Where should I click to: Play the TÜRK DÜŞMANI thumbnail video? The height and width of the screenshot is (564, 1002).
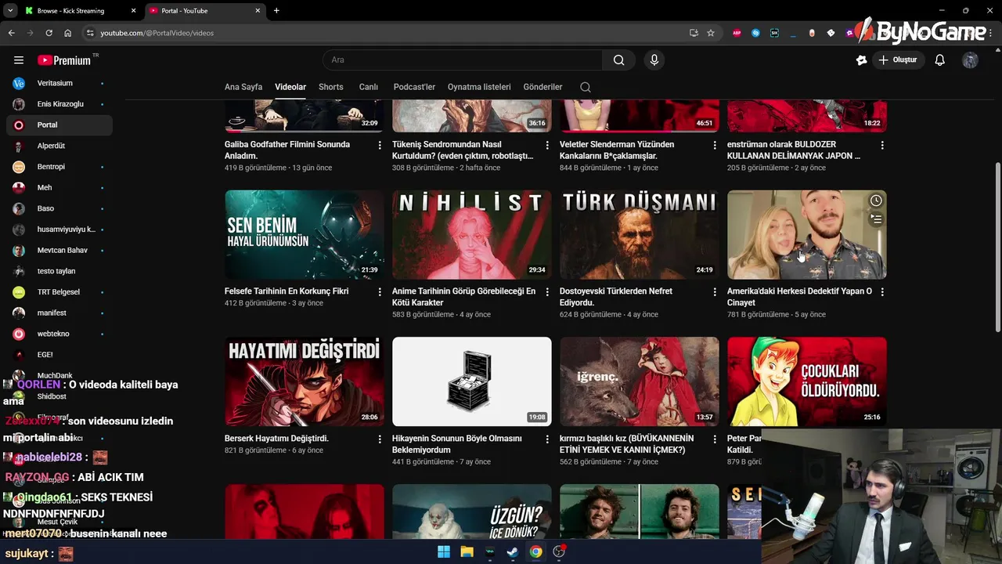(640, 234)
